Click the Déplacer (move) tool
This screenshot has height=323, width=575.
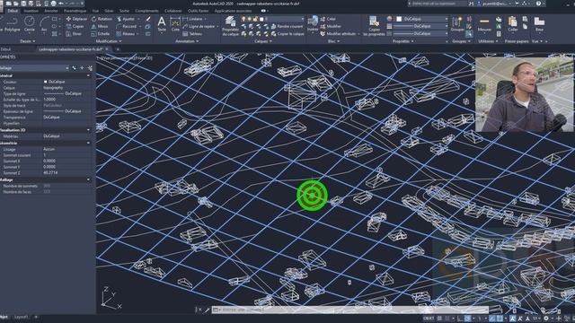coord(76,19)
